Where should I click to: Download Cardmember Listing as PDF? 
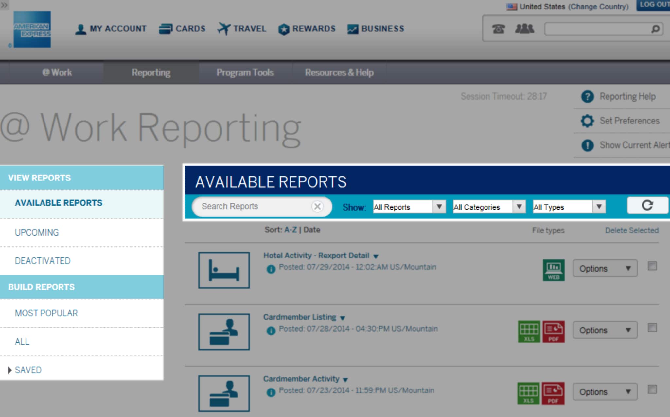coord(553,332)
